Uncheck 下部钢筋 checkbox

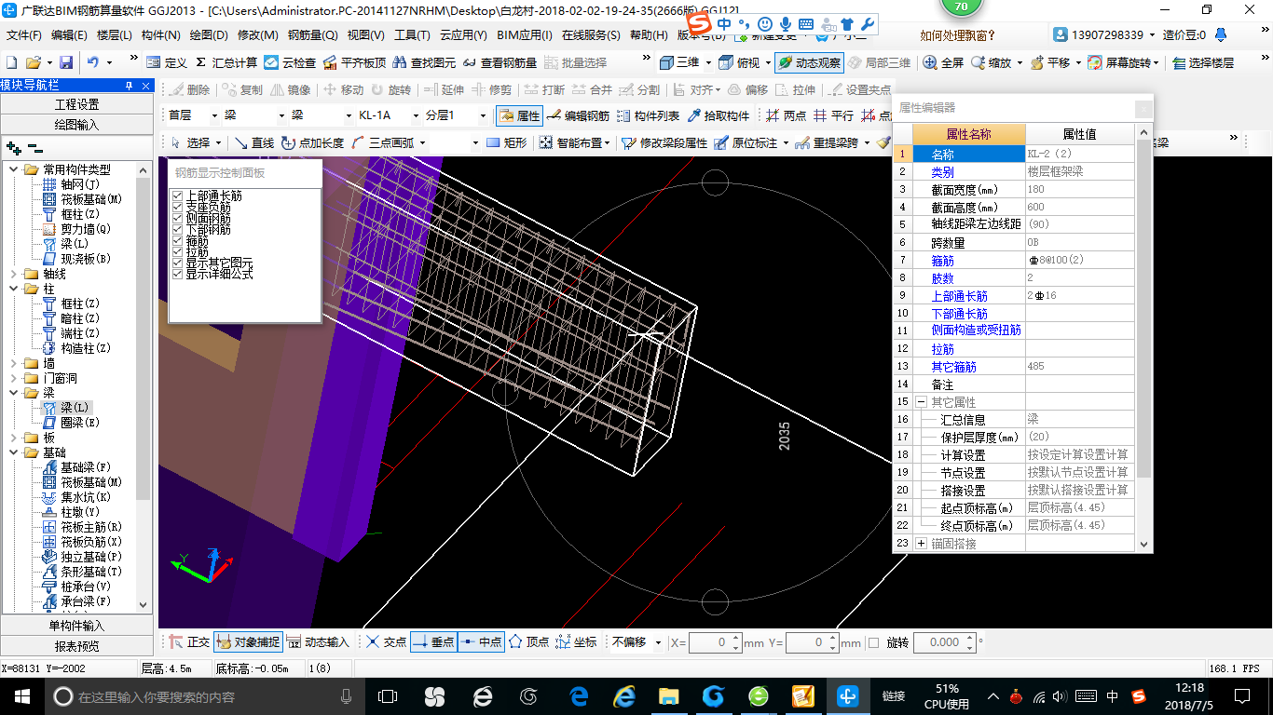[177, 230]
